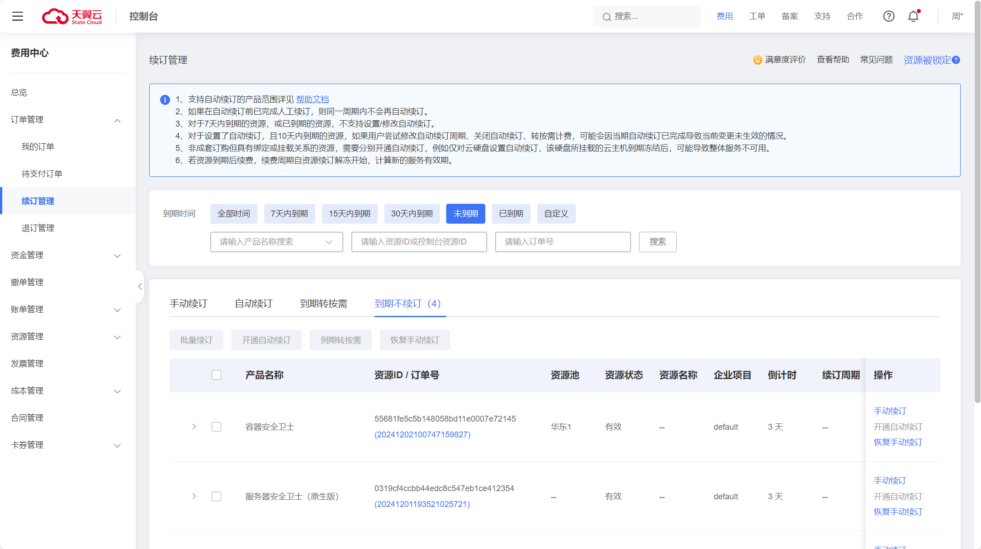Click 恢复手动续订 for 服务器安全卫士 row
The width and height of the screenshot is (981, 549).
click(898, 511)
